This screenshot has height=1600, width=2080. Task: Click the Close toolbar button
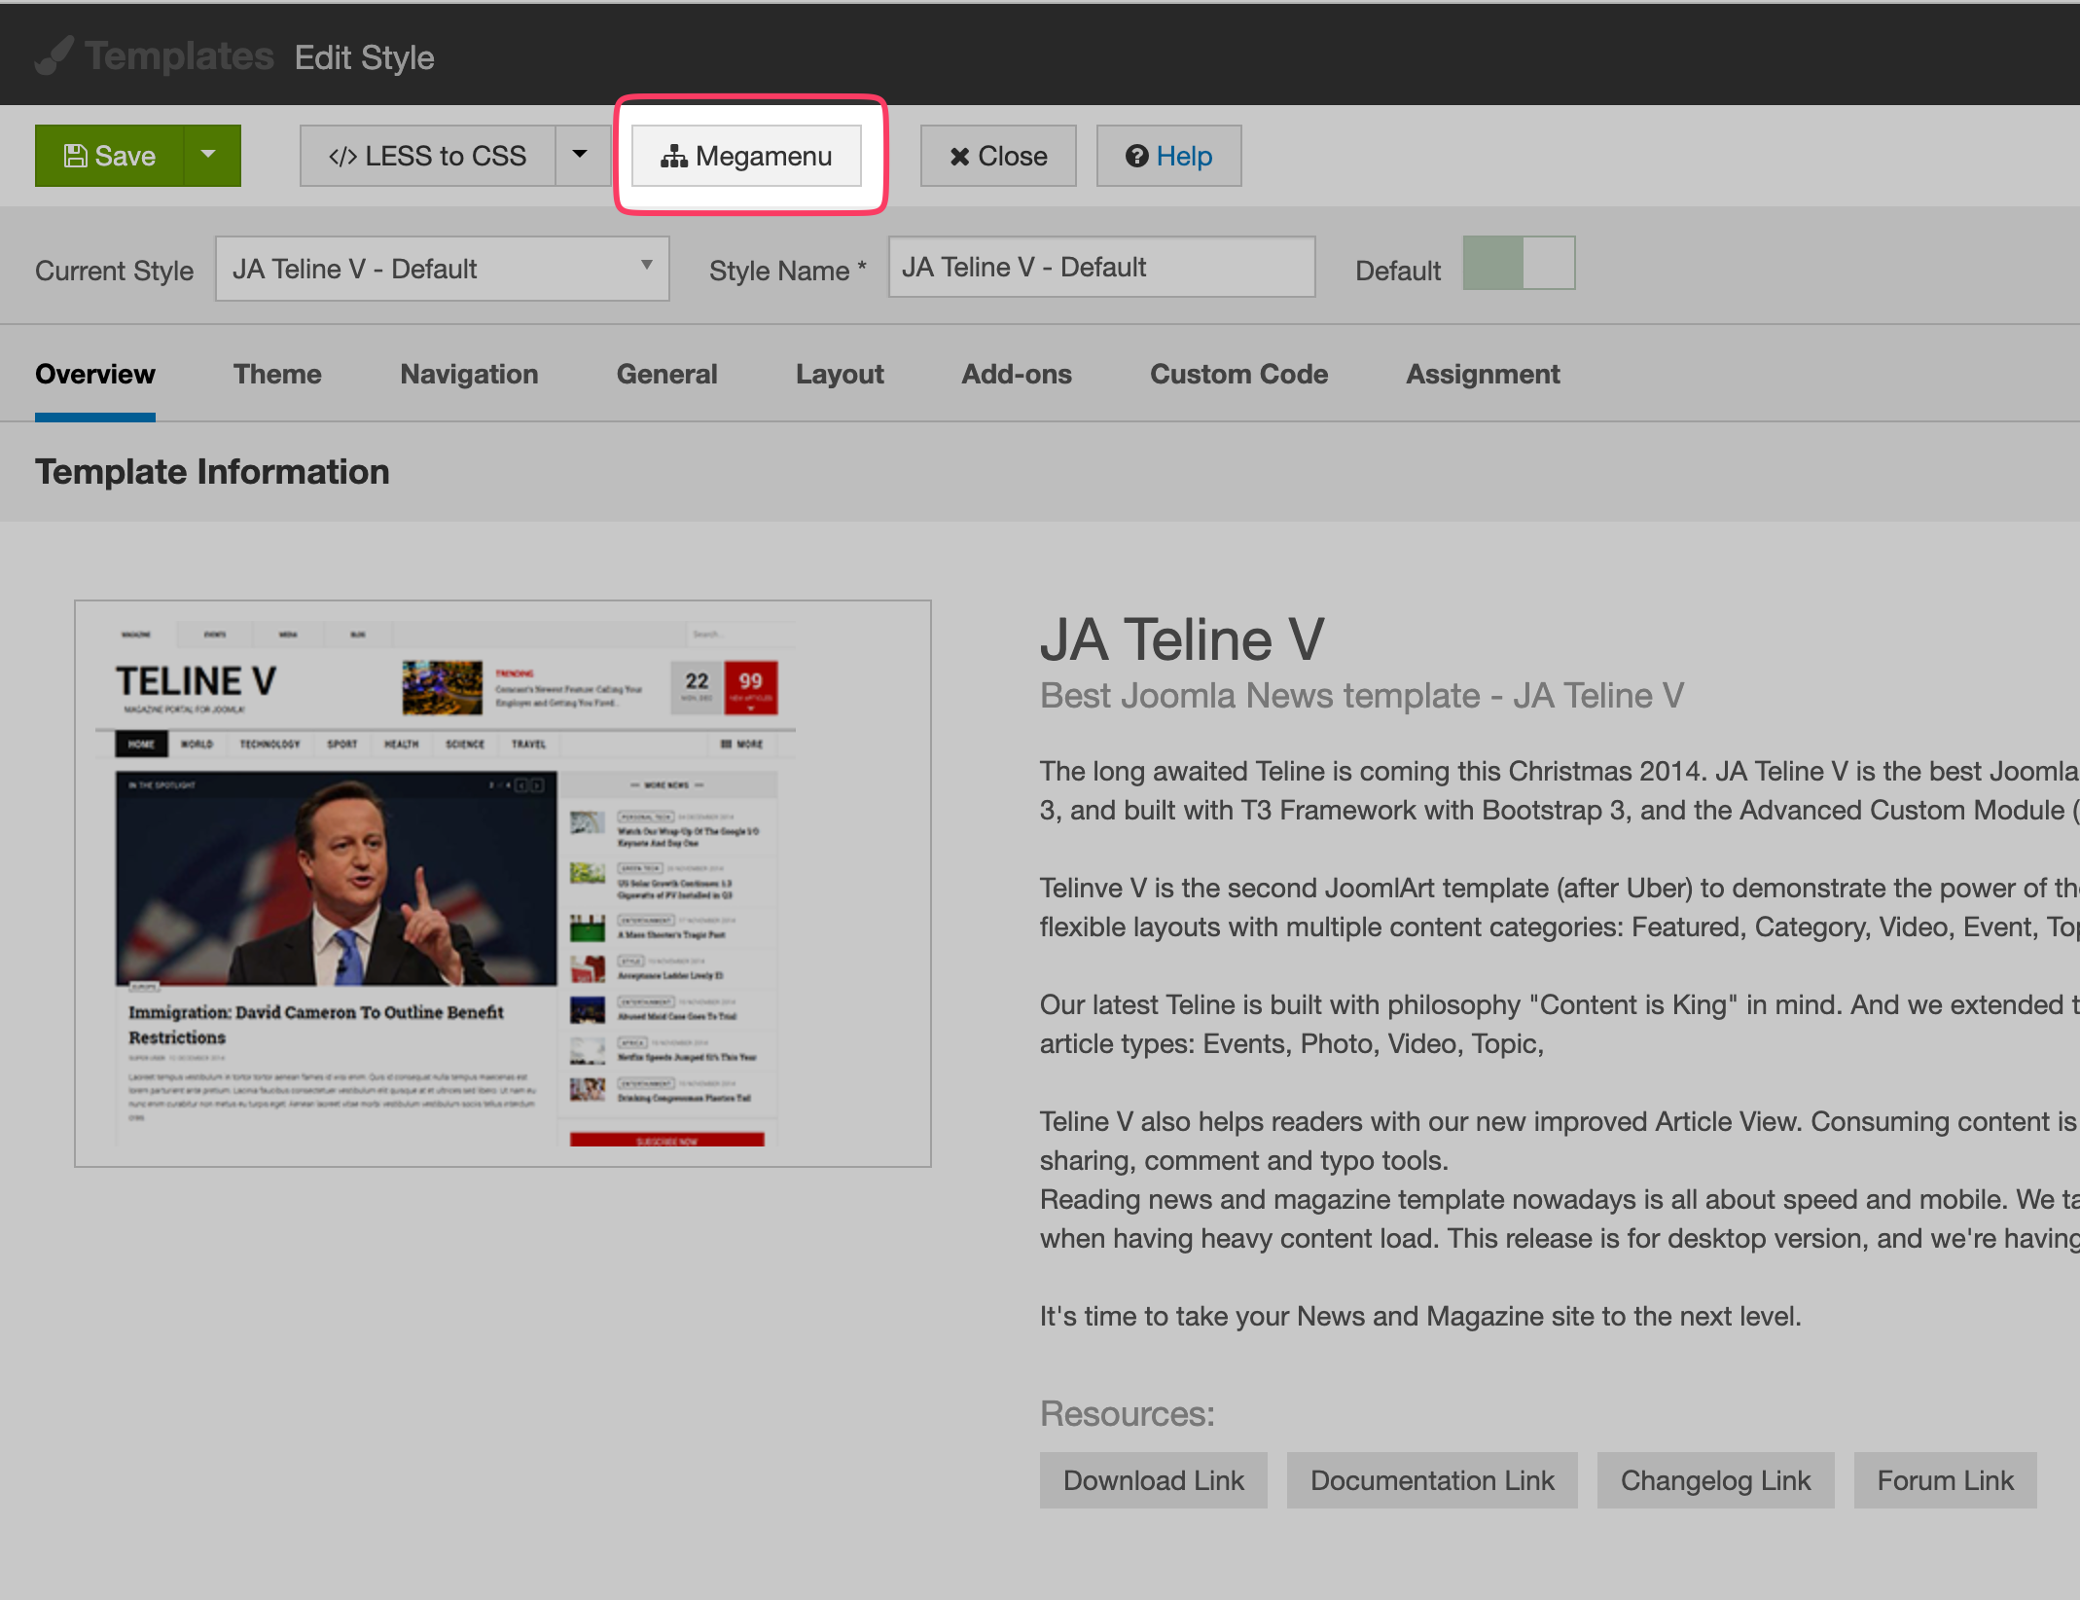[998, 156]
